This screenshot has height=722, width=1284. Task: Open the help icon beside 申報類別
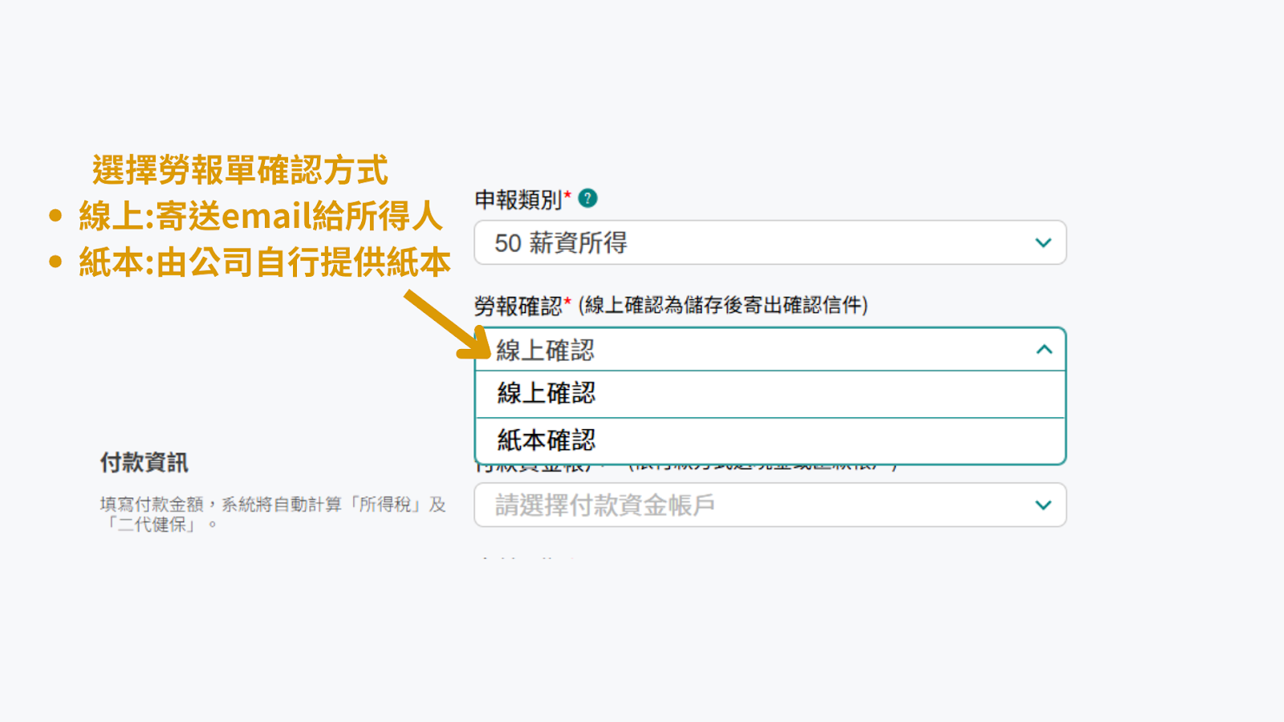click(x=587, y=198)
